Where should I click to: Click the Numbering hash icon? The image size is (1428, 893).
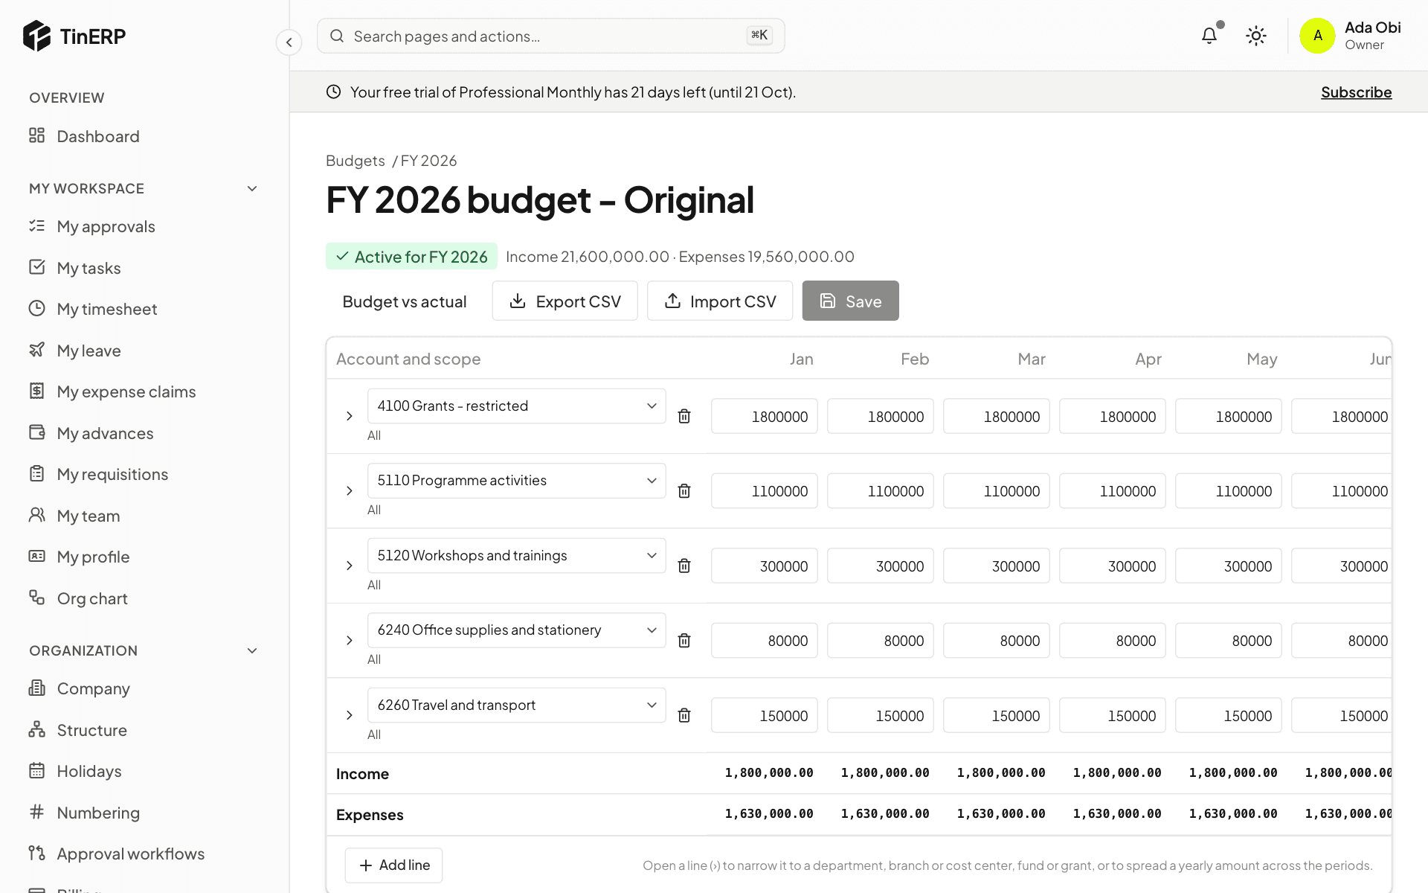(36, 812)
